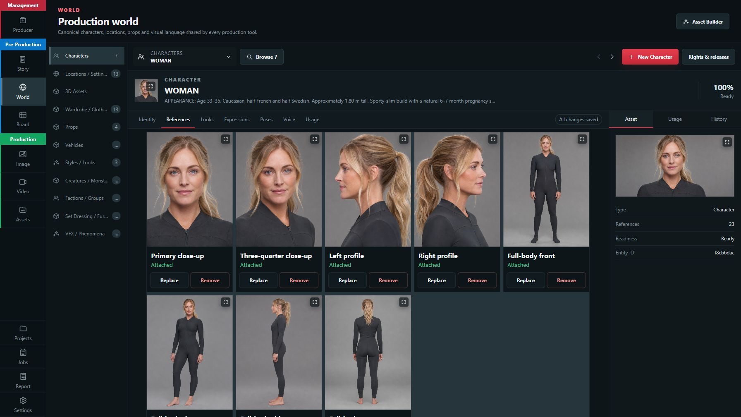Switch to the Looks tab
741x417 pixels.
pyautogui.click(x=207, y=120)
